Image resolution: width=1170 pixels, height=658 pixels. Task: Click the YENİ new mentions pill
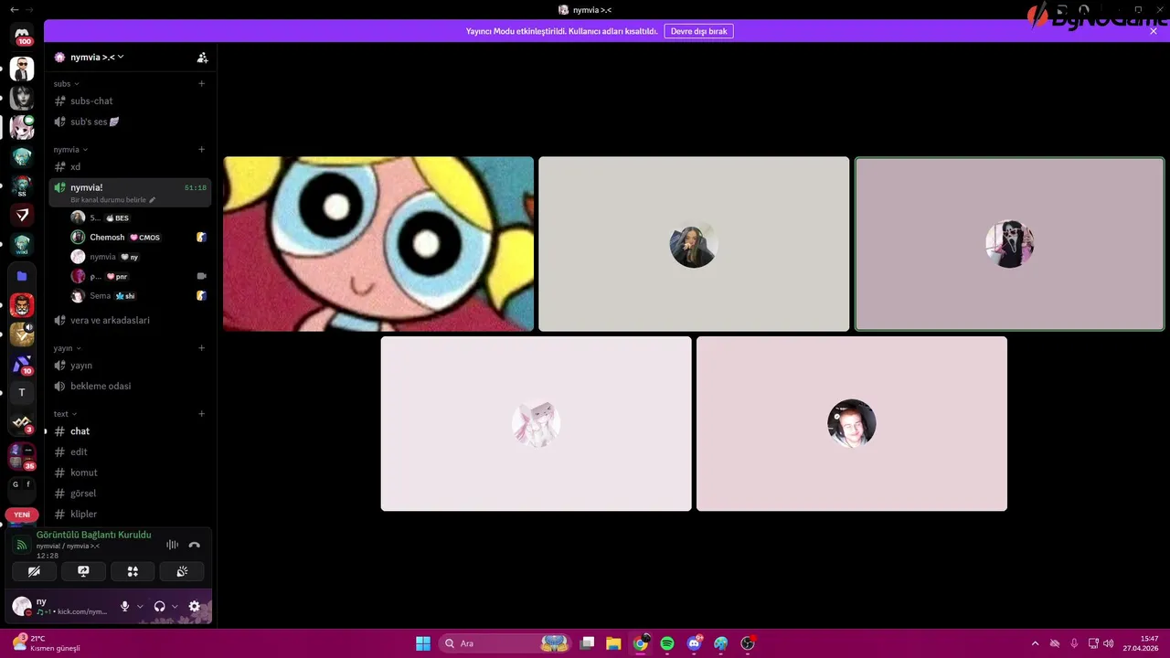[22, 515]
